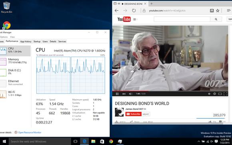Pause the YouTube video
232x145 pixels.
tap(117, 94)
